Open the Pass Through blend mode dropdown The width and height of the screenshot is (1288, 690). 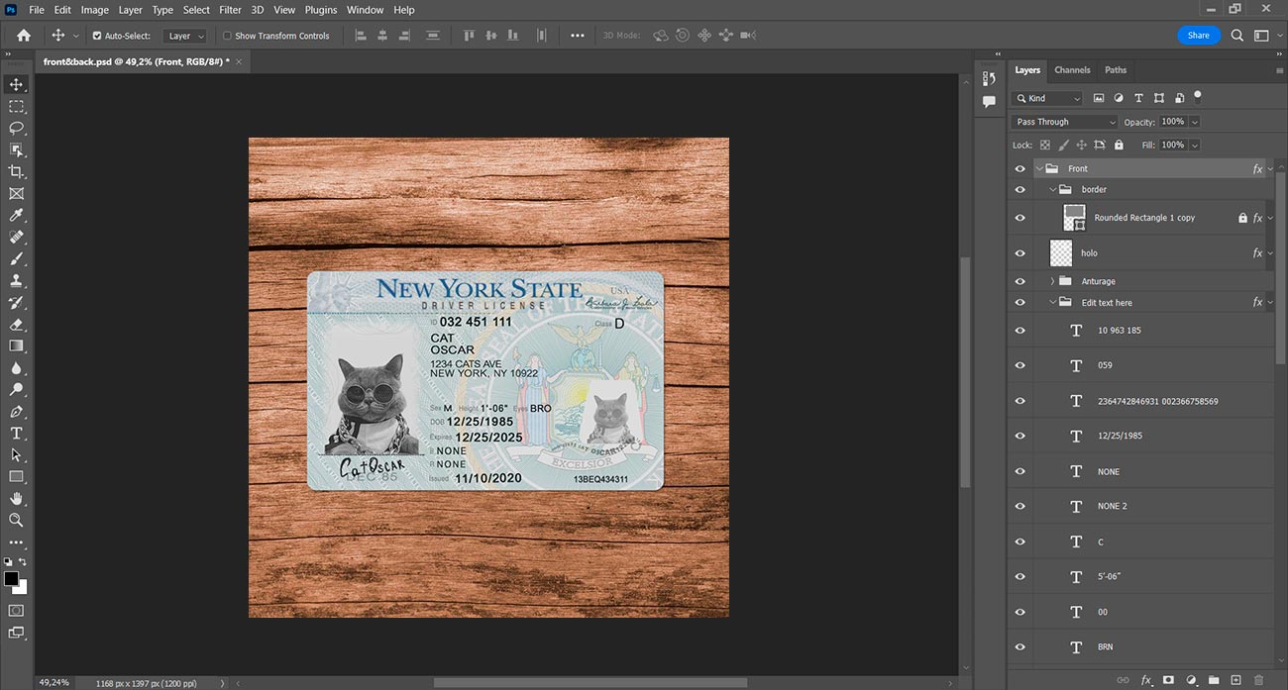tap(1064, 122)
